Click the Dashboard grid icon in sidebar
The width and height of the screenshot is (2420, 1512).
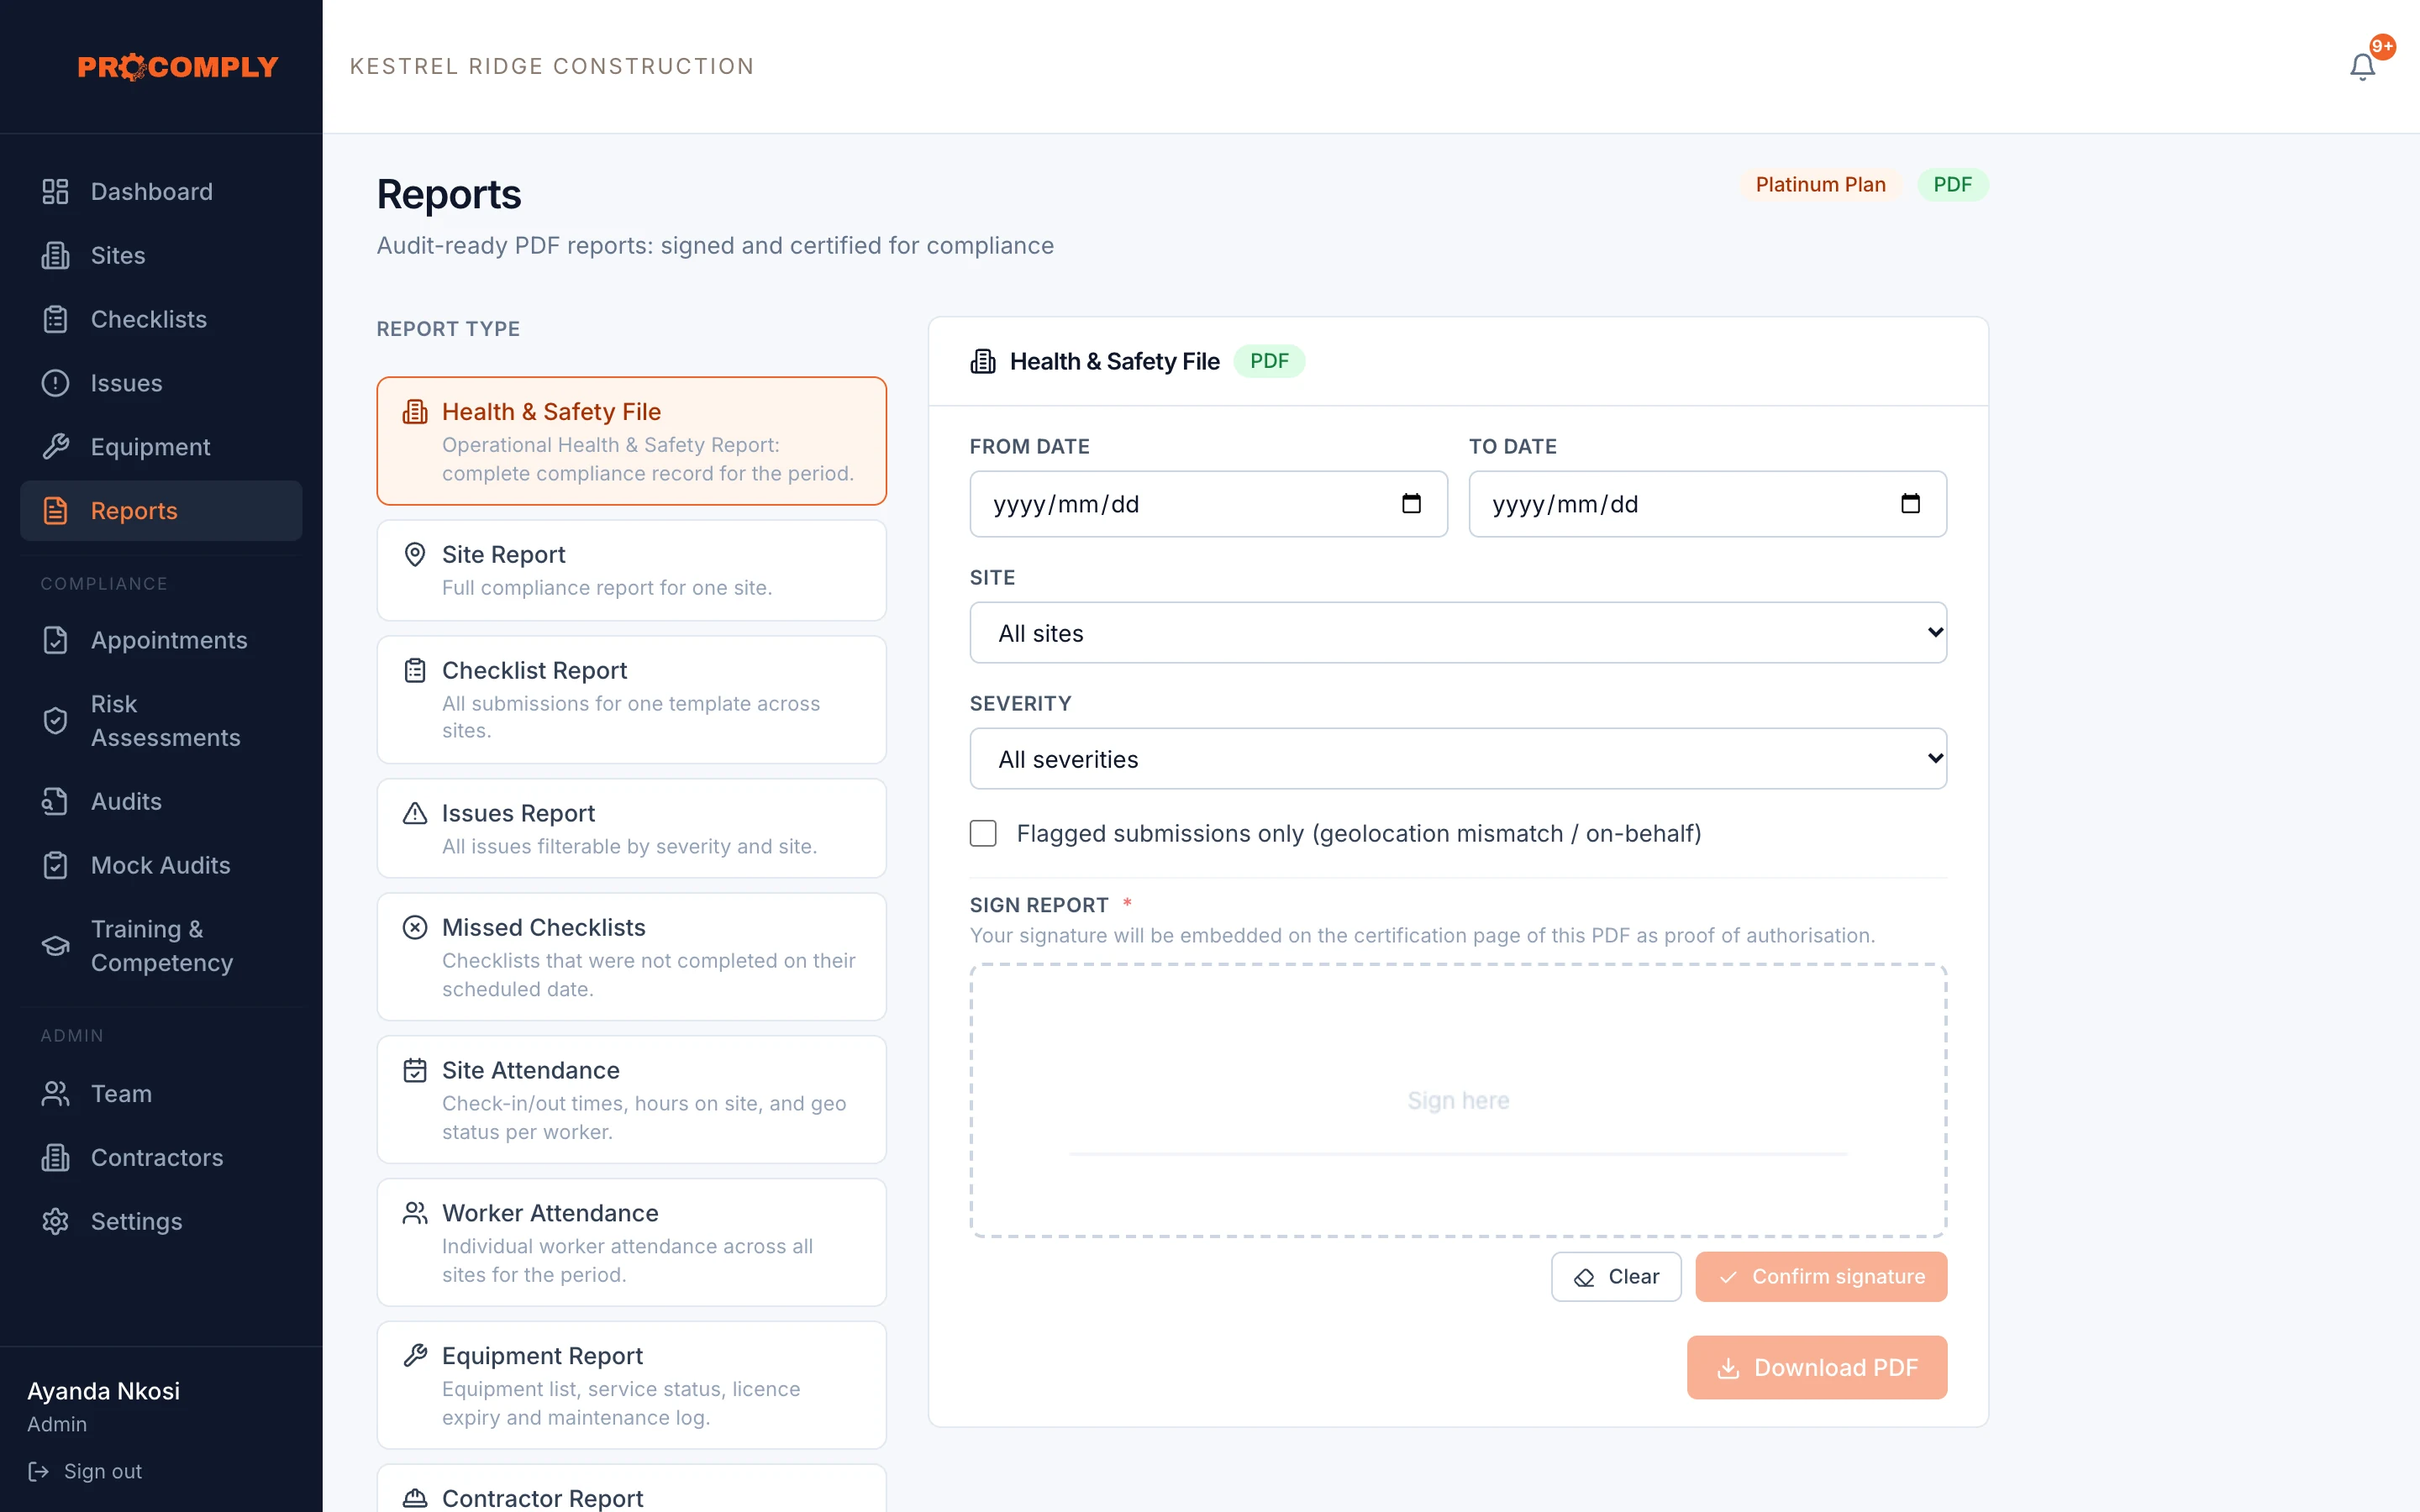[55, 191]
